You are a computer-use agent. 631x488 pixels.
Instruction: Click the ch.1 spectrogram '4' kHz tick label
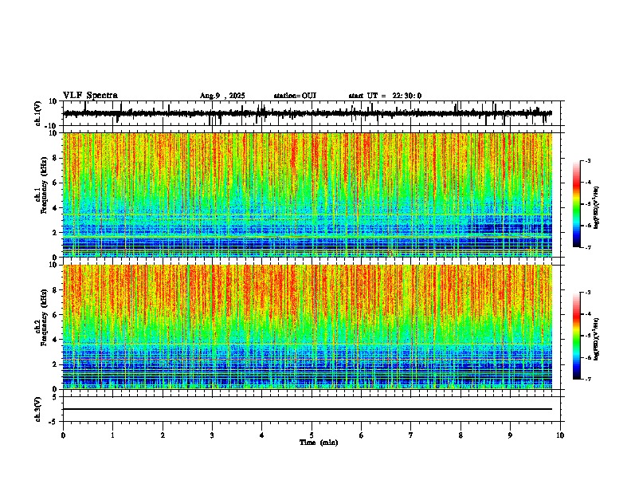(x=56, y=208)
